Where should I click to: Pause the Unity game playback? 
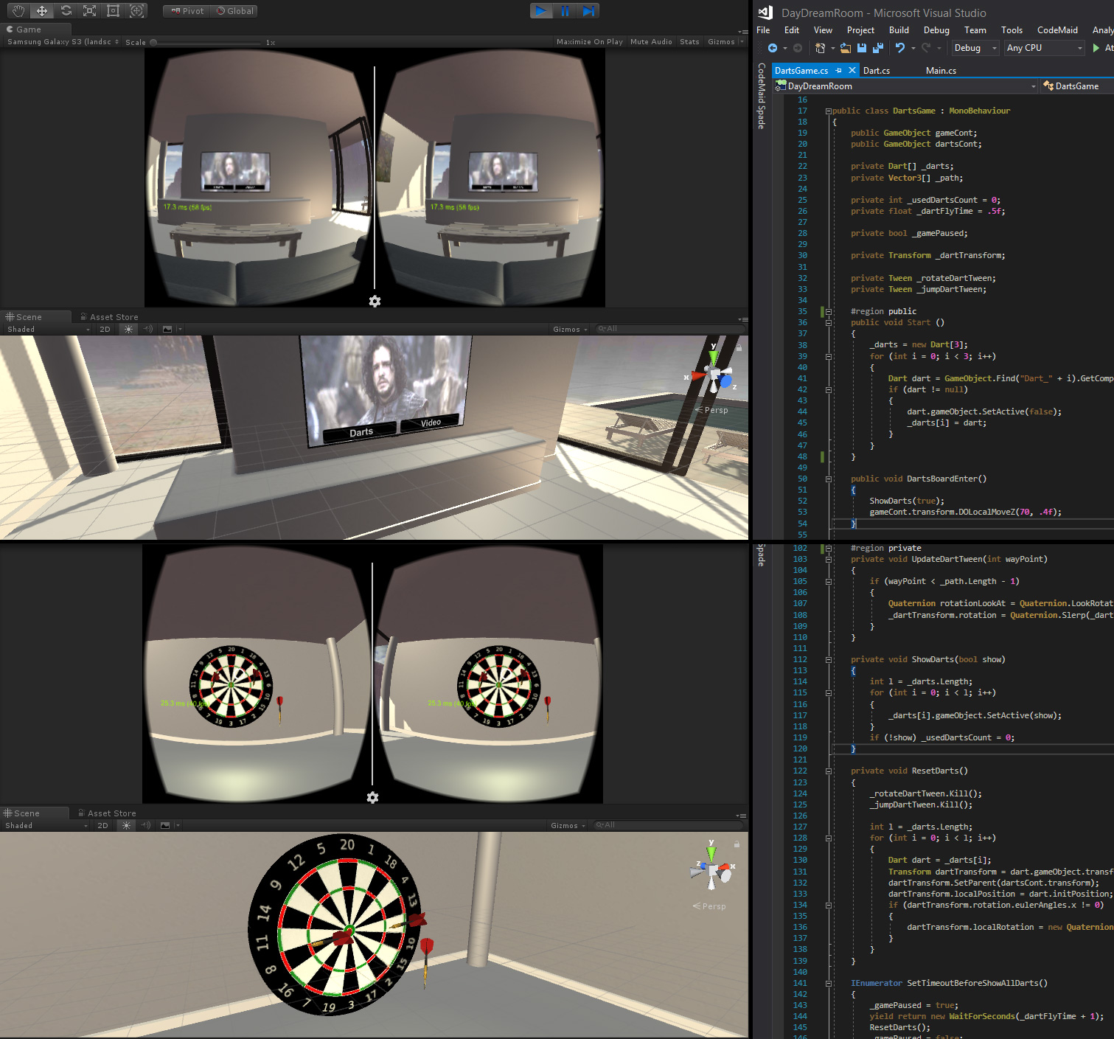pyautogui.click(x=565, y=10)
